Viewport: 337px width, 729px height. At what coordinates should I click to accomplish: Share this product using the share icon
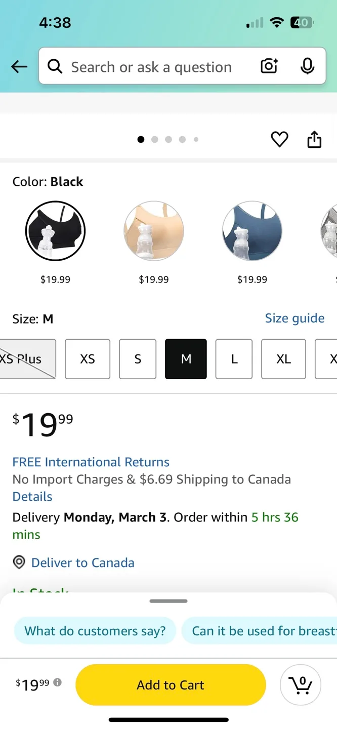point(314,139)
